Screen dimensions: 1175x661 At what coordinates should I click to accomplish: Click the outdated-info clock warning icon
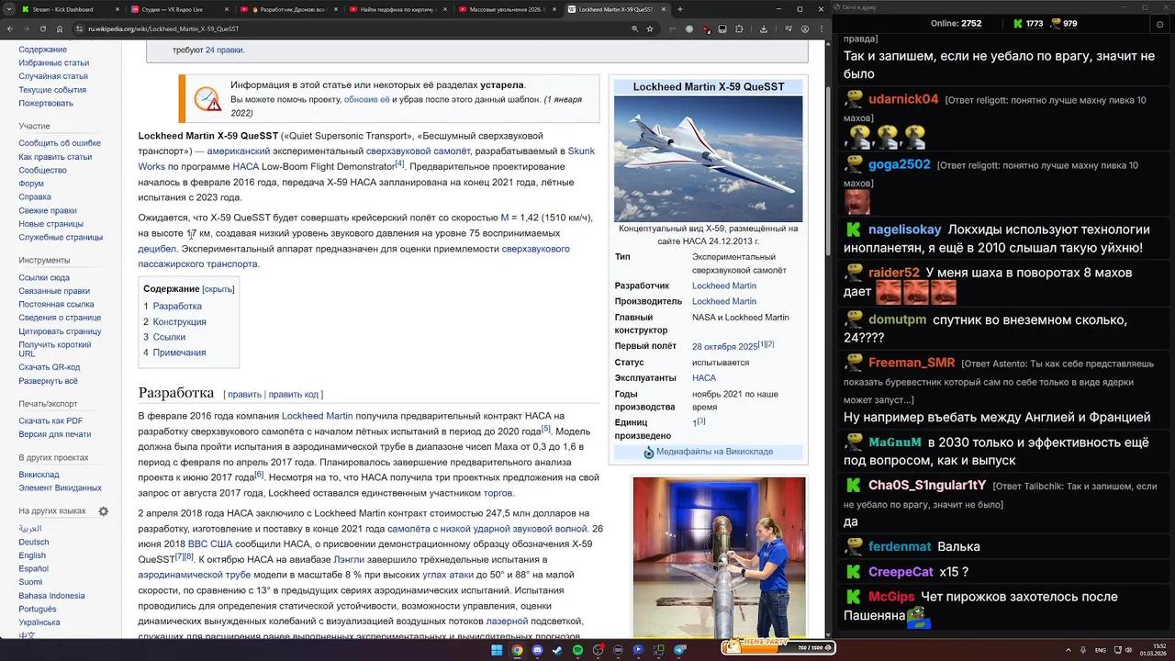(x=207, y=98)
